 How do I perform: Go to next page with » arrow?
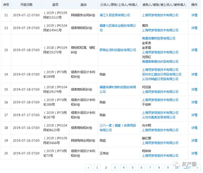[x=197, y=168]
